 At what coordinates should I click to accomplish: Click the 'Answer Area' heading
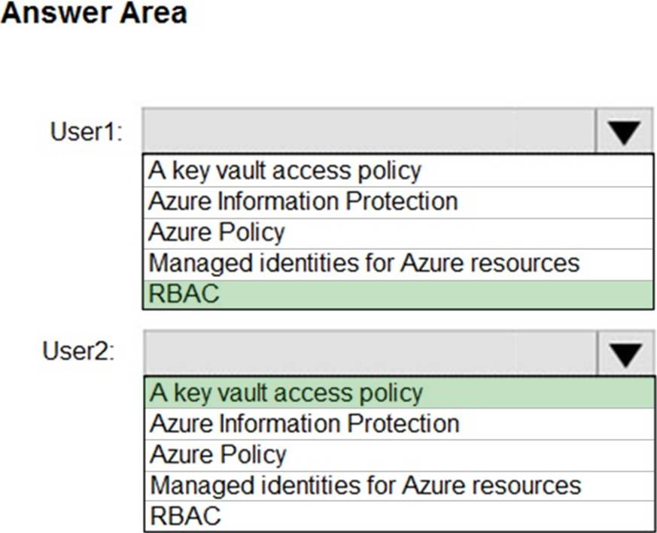93,14
